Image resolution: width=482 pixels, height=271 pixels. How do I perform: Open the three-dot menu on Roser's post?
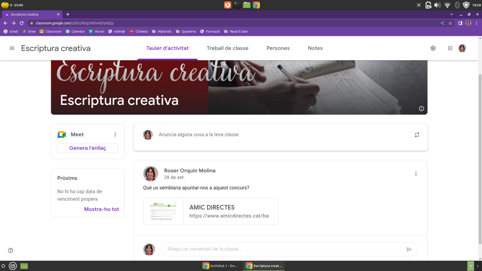click(x=416, y=173)
